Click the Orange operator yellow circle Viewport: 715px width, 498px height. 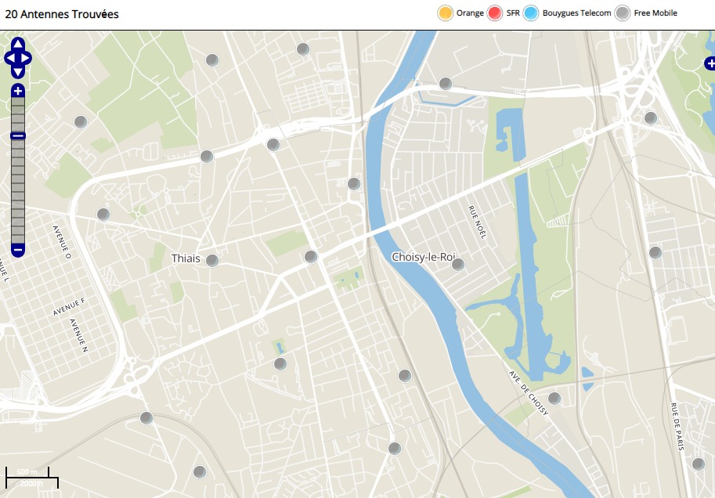tap(446, 13)
